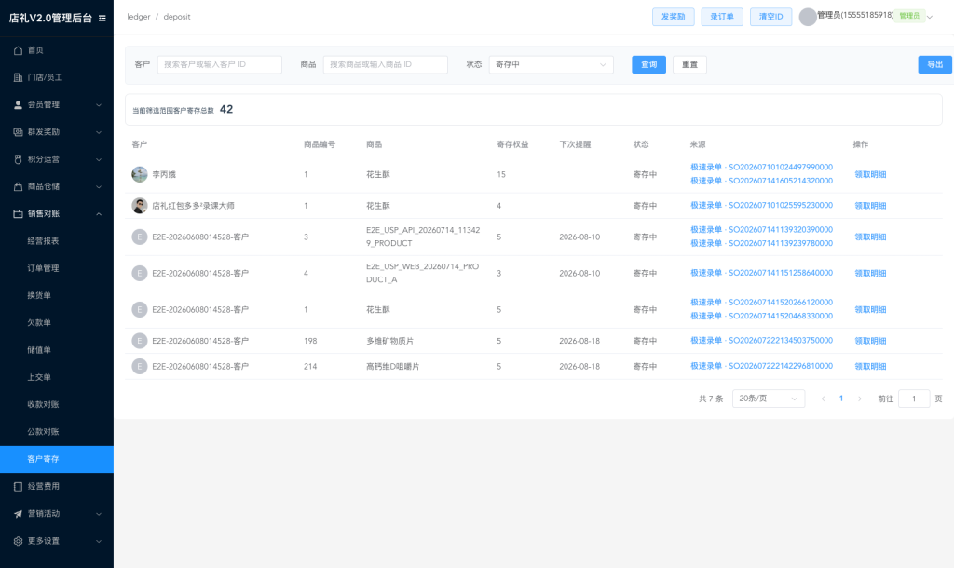Toggle the sidebar hamburger menu icon
954x568 pixels.
(x=102, y=19)
